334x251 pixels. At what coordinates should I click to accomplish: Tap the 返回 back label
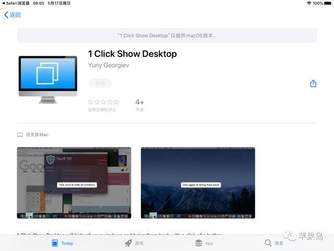[x=15, y=15]
